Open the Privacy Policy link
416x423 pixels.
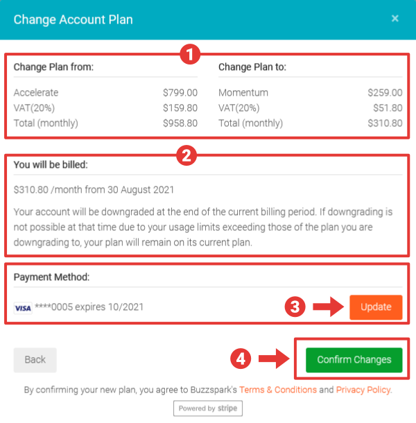tap(363, 390)
